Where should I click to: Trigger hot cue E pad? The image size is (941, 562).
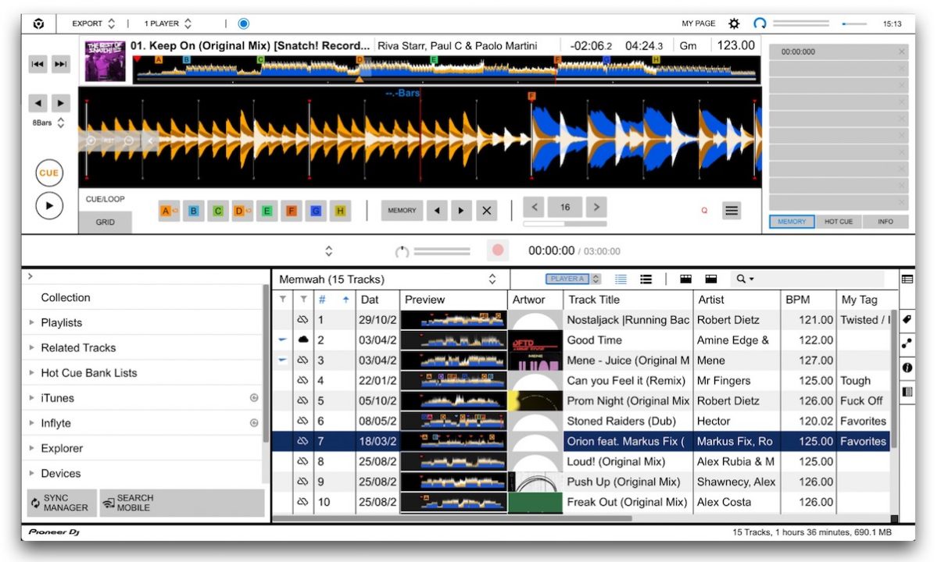coord(267,211)
